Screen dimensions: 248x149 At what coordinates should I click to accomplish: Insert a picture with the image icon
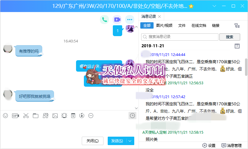(55, 116)
